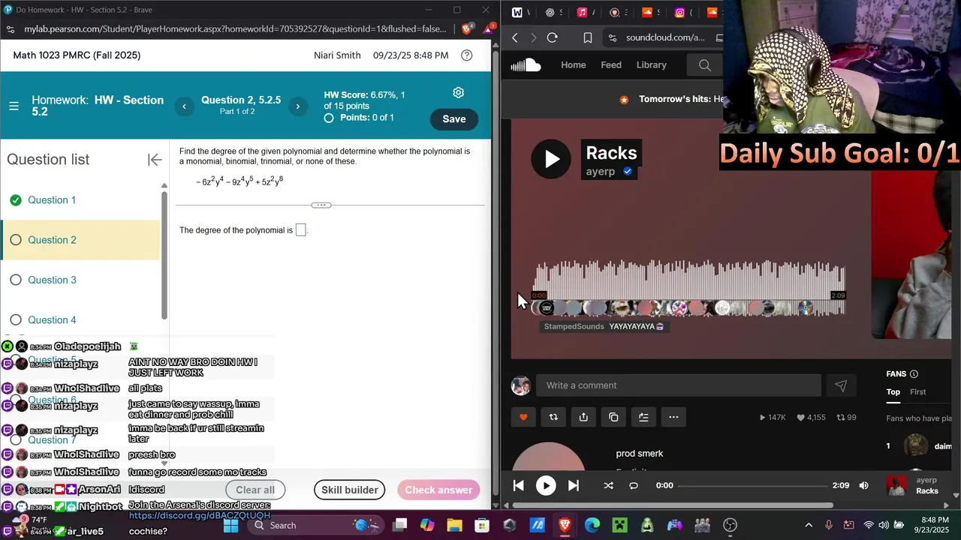Image resolution: width=961 pixels, height=540 pixels.
Task: Expand the divider ellipsis handle under polynomial
Action: 321,205
